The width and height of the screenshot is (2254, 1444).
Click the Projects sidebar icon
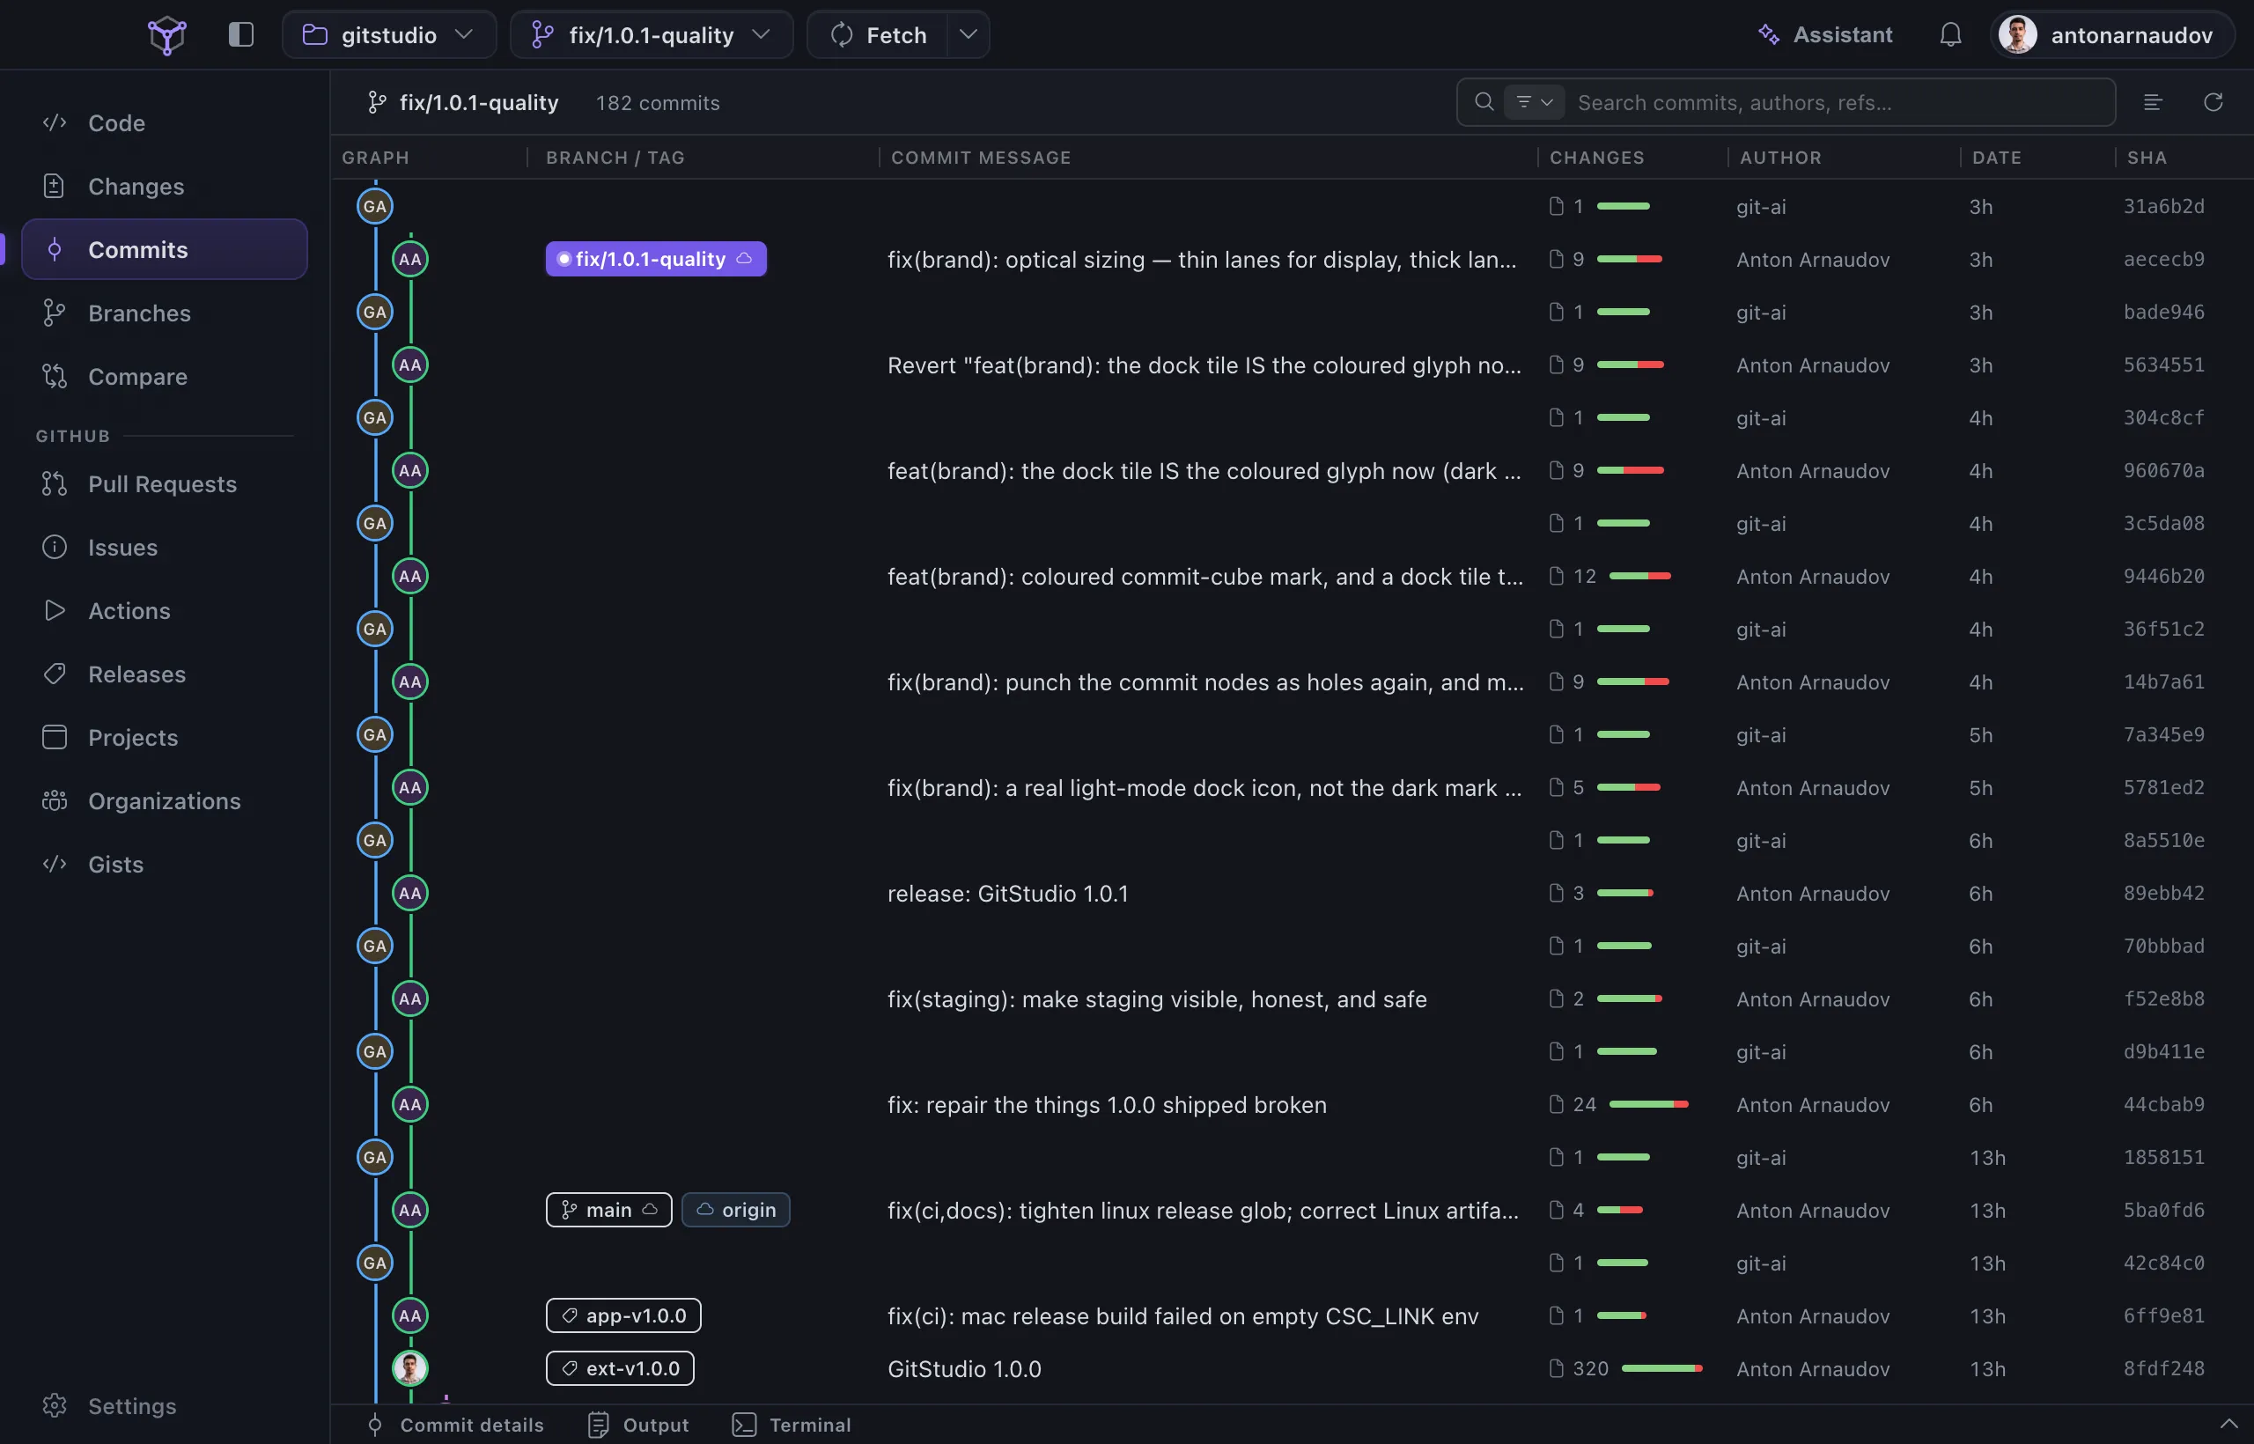[55, 737]
